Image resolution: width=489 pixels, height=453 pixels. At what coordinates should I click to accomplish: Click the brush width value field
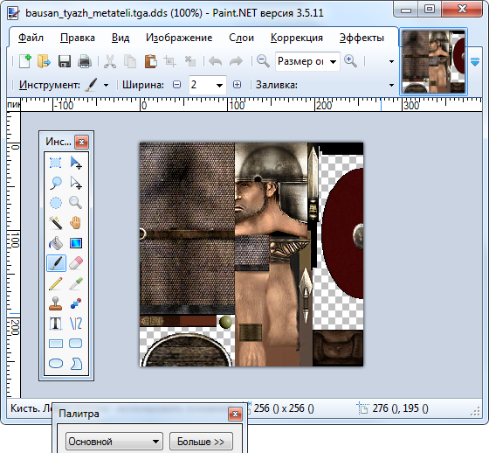tap(202, 85)
